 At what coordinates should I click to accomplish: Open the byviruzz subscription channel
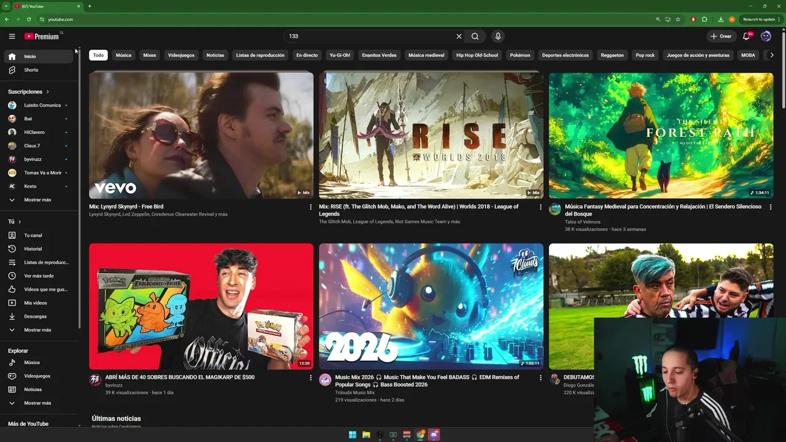point(40,159)
